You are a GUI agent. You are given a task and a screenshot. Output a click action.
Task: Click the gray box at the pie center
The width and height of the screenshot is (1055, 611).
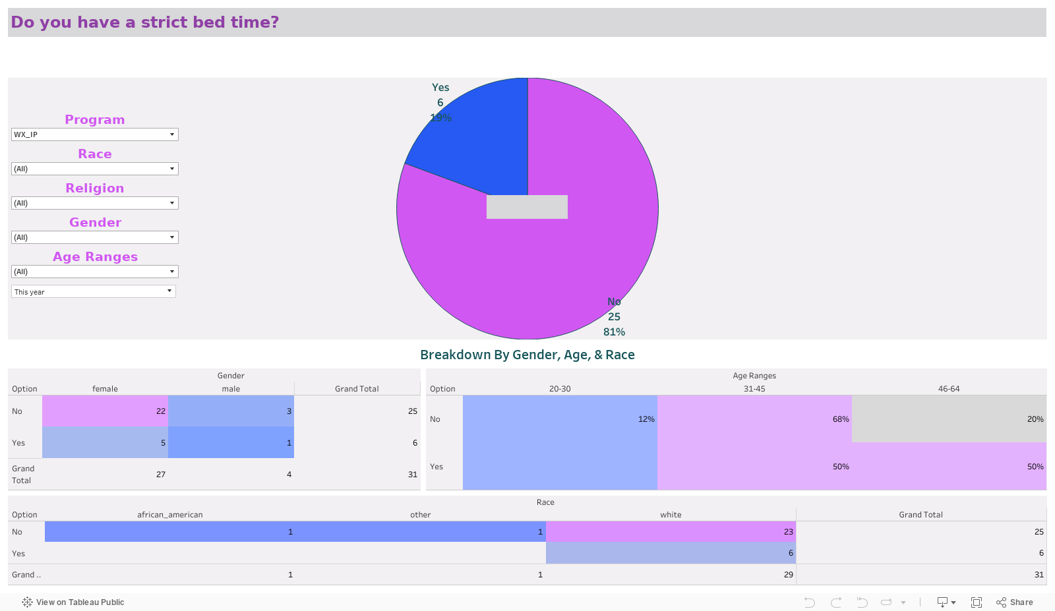point(527,206)
